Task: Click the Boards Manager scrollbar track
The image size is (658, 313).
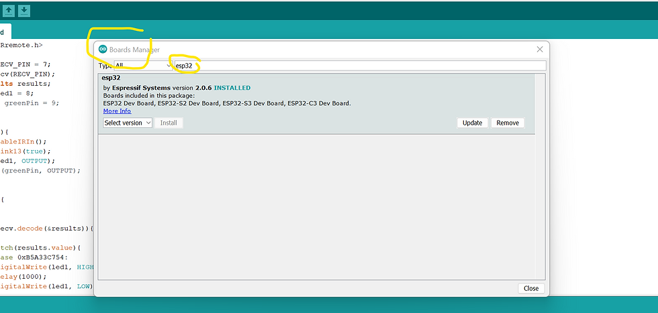Action: [x=540, y=176]
